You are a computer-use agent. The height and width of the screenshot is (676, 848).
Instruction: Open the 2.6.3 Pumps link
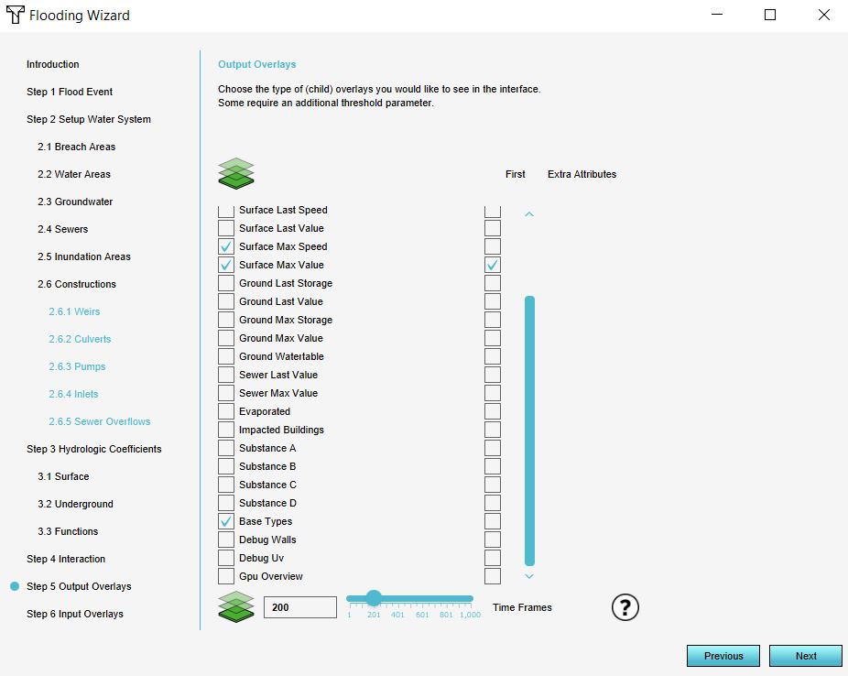click(77, 366)
